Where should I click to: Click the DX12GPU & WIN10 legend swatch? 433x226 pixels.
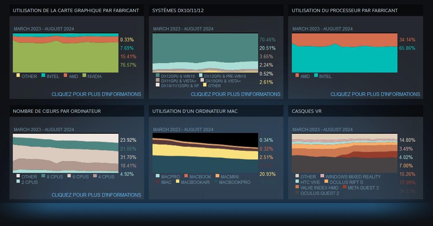158,75
